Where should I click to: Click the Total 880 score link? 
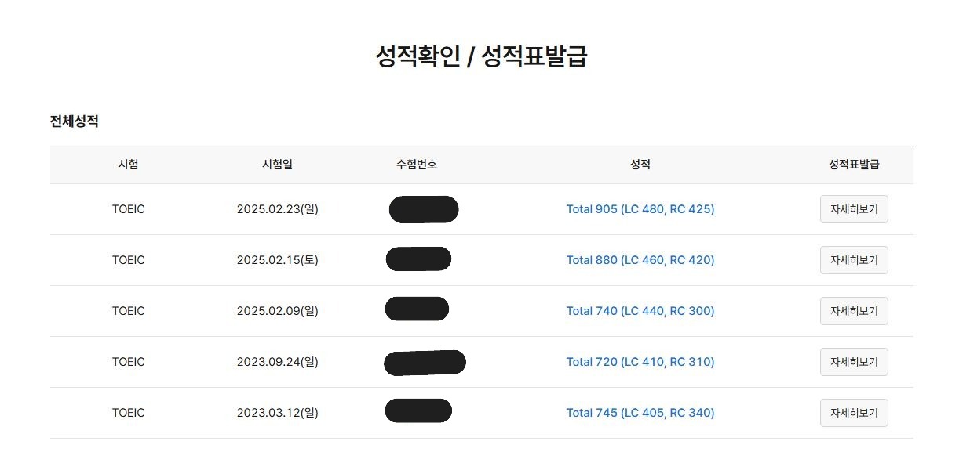click(640, 260)
